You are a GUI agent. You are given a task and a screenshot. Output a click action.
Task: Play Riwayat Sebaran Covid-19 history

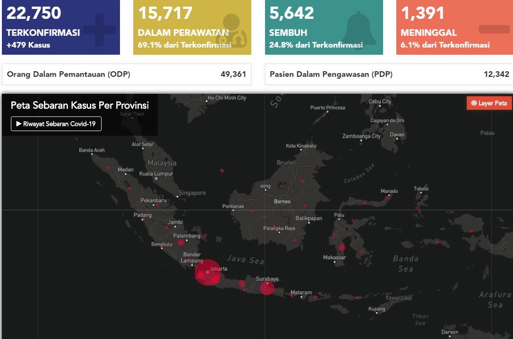[x=56, y=124]
